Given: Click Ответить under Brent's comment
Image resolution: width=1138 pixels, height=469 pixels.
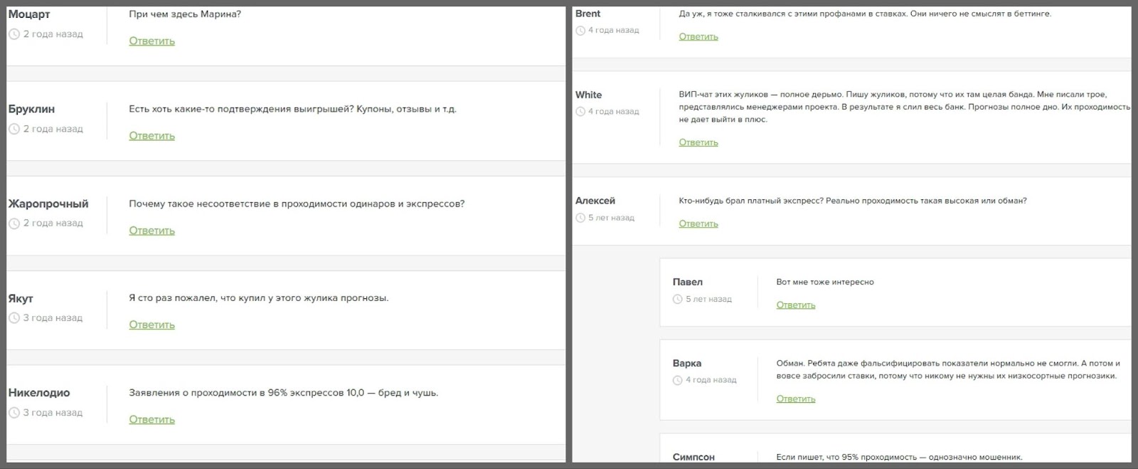Looking at the screenshot, I should coord(698,37).
